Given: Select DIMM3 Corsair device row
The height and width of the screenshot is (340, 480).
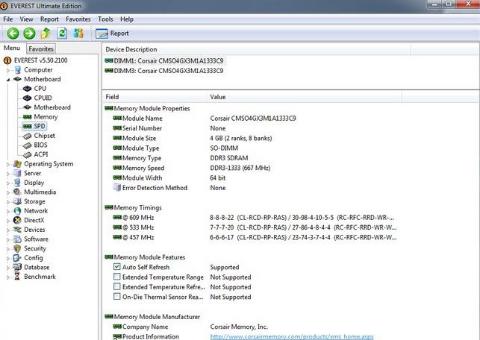Looking at the screenshot, I should (164, 71).
